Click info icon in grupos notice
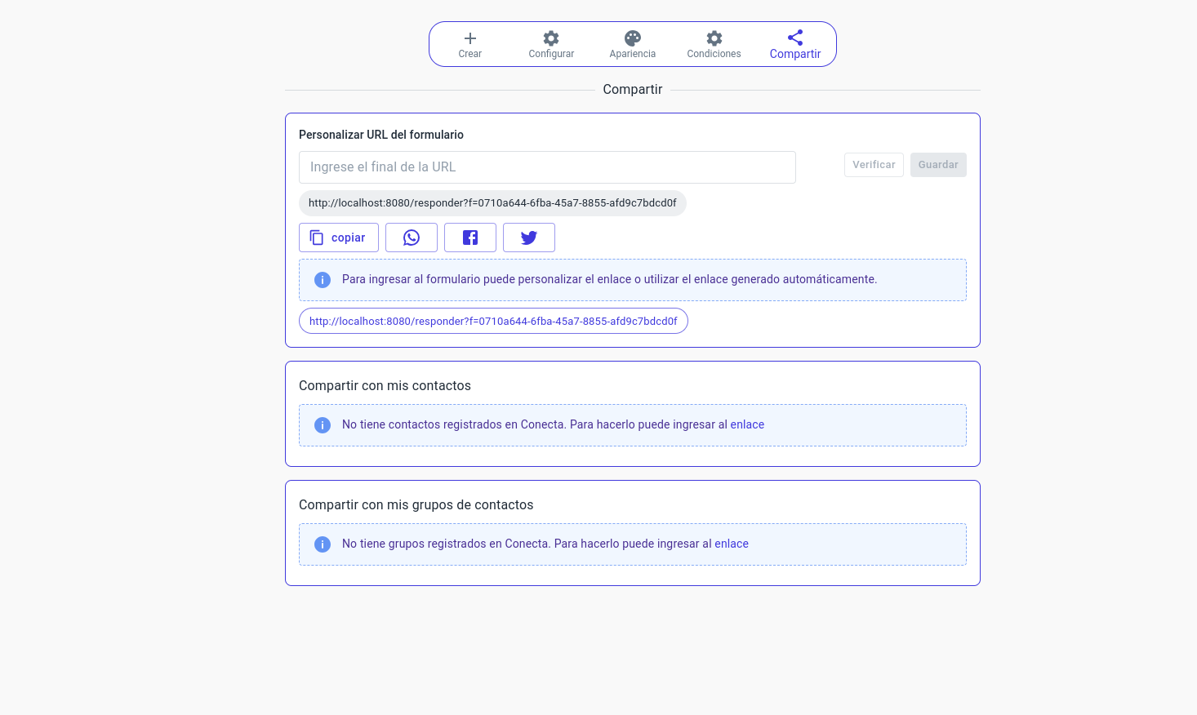This screenshot has height=715, width=1197. 323,544
